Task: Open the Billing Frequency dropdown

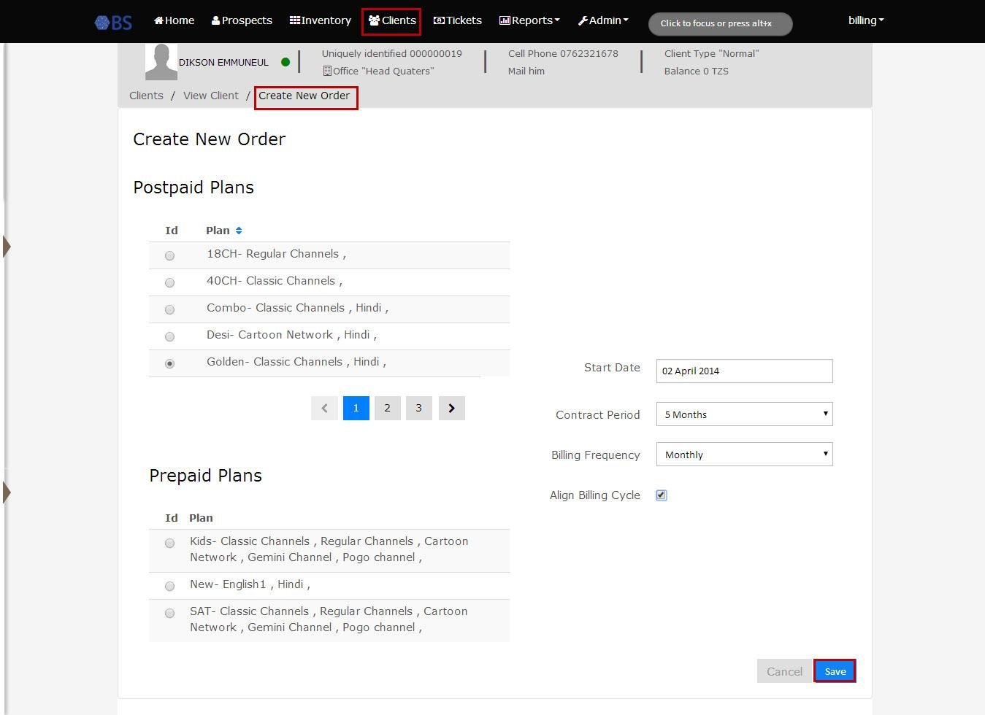Action: pos(743,454)
